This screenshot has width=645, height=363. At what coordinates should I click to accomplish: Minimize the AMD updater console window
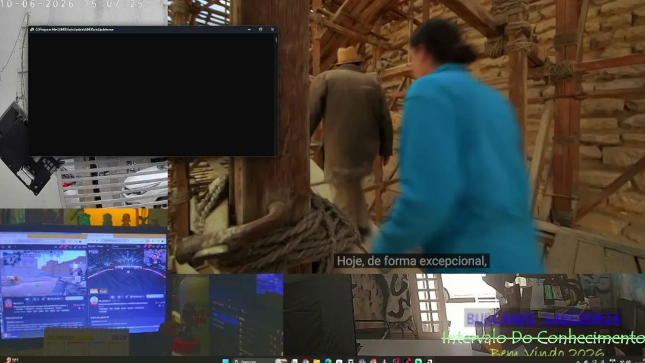point(249,29)
